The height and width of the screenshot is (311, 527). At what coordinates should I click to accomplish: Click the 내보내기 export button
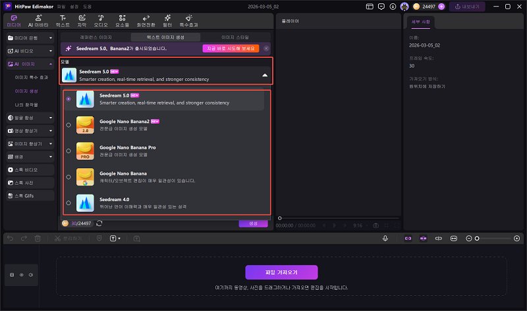(467, 7)
